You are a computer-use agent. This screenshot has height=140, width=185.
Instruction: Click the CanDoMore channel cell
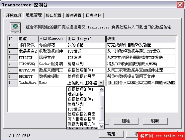[x=28, y=83]
